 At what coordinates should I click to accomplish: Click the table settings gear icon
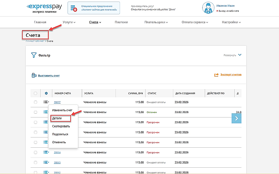[46, 93]
